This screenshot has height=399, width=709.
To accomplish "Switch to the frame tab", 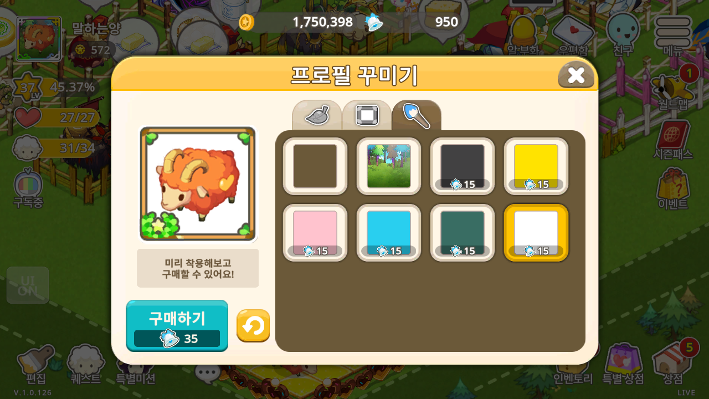I will click(367, 115).
